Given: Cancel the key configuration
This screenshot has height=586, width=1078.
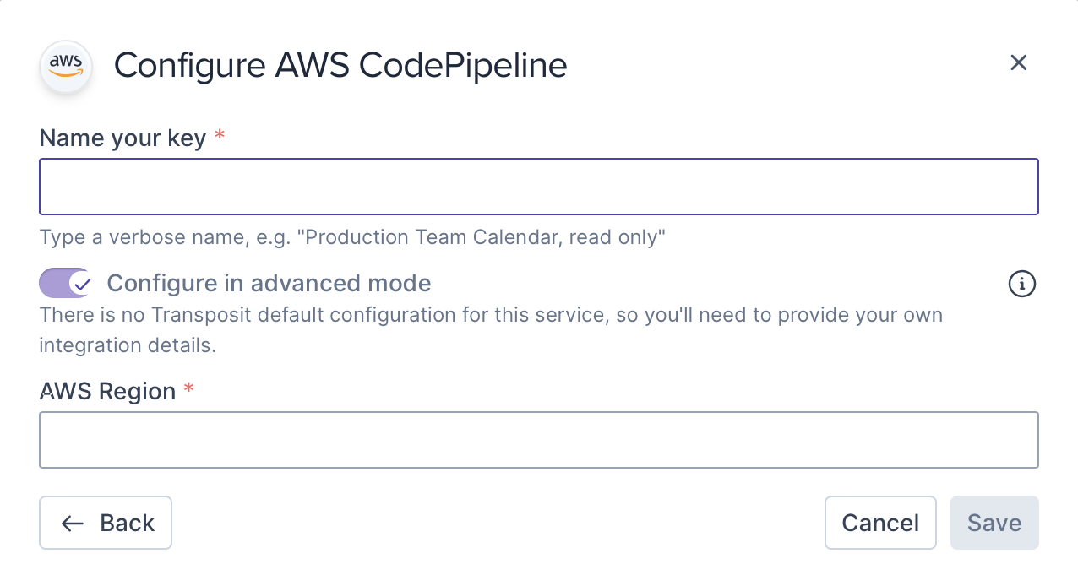Looking at the screenshot, I should click(880, 524).
